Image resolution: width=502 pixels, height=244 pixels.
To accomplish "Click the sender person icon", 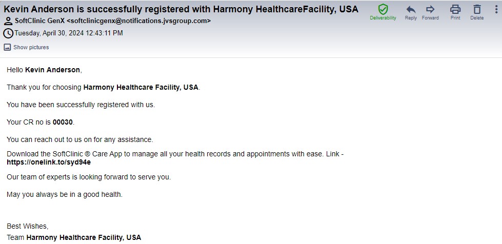I will tap(8, 21).
